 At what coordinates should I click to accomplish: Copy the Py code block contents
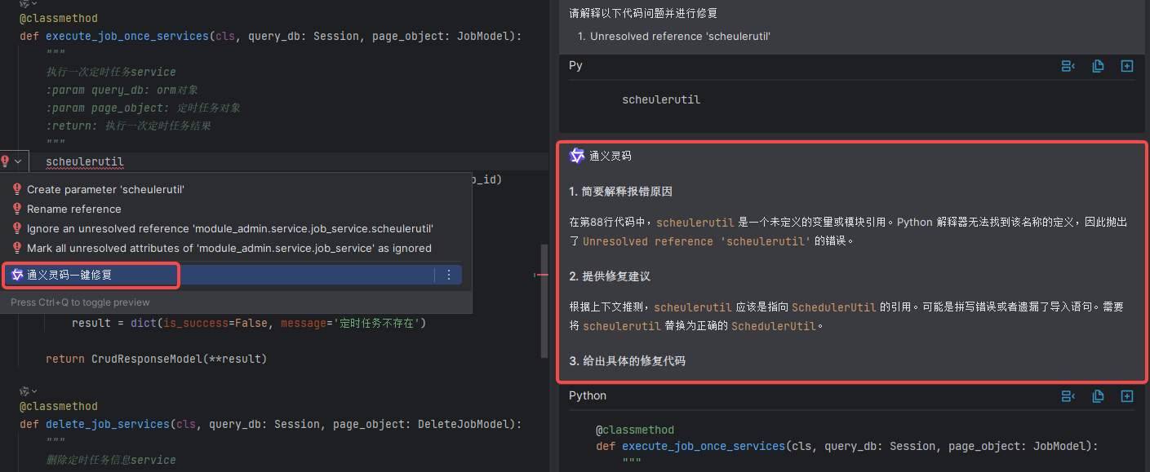tap(1098, 66)
